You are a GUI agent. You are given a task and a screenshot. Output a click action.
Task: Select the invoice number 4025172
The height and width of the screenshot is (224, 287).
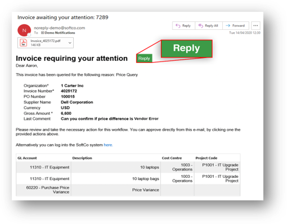pos(69,91)
